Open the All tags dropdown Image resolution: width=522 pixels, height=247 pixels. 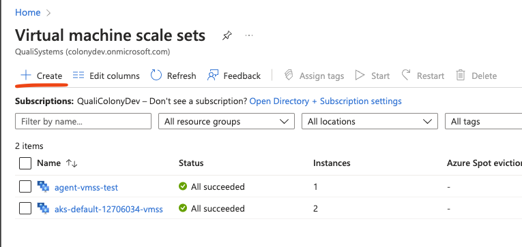tap(483, 122)
